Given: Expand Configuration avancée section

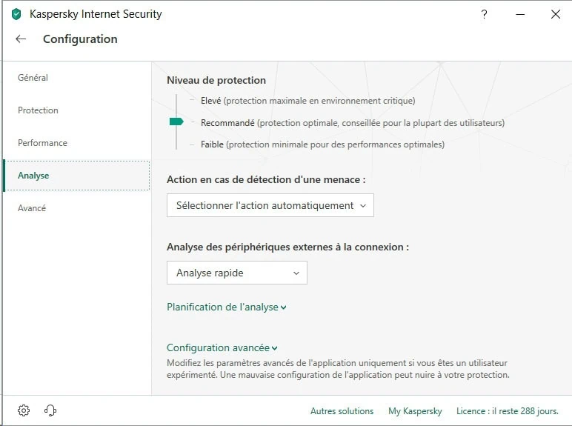Looking at the screenshot, I should point(222,347).
